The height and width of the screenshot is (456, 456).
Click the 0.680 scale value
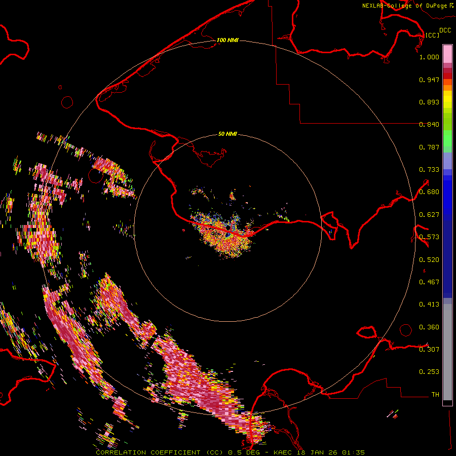pyautogui.click(x=429, y=192)
